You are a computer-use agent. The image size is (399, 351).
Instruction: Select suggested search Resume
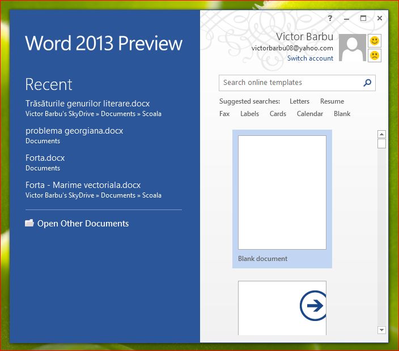coord(332,101)
